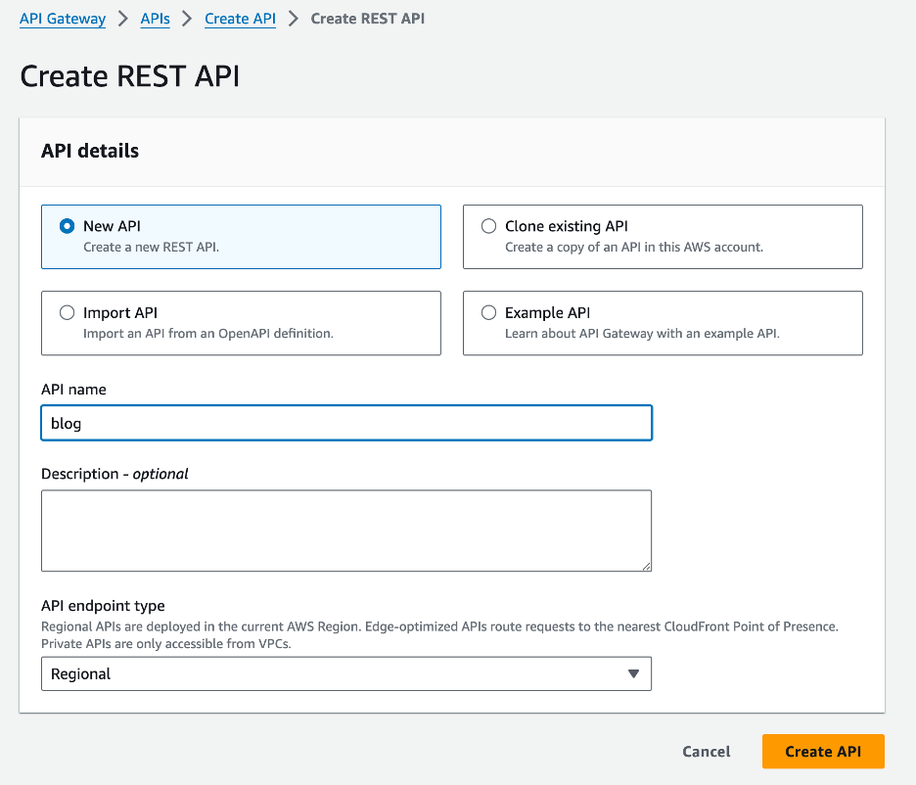Choose the Import API radio button
916x785 pixels.
[x=67, y=311]
